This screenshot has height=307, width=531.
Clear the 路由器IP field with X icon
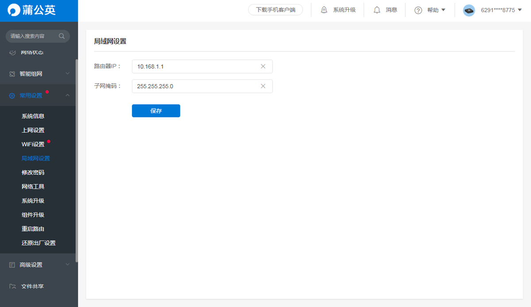[x=263, y=66]
